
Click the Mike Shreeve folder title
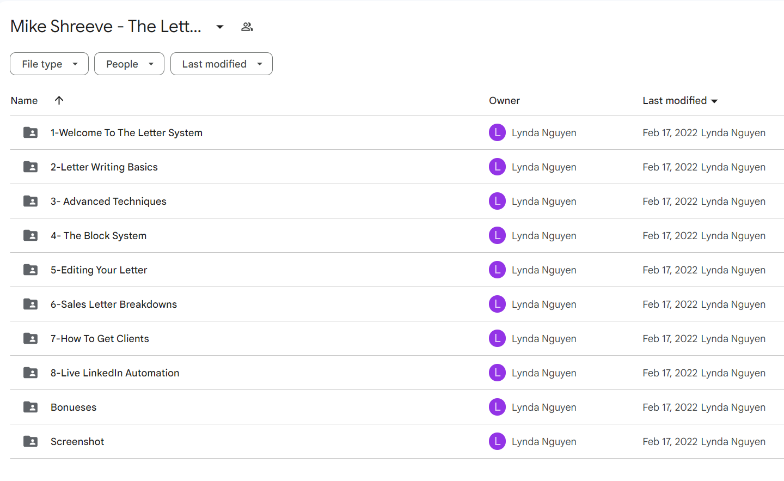pyautogui.click(x=106, y=27)
